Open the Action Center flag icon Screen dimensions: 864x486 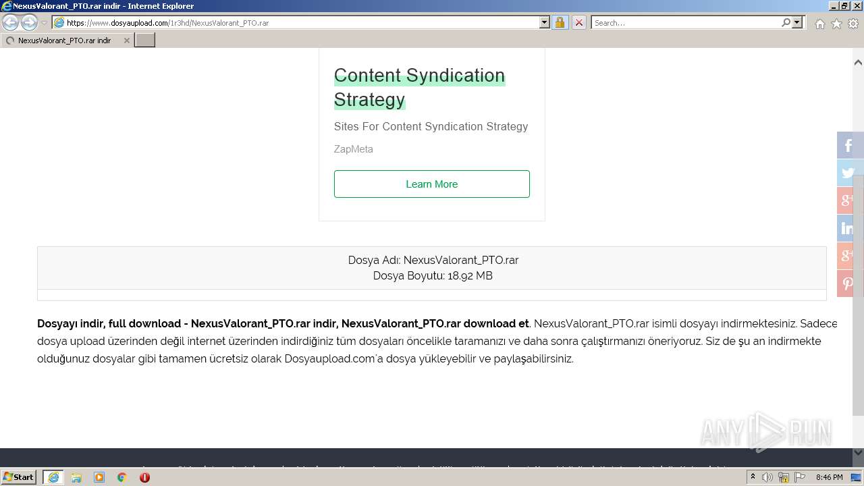[x=799, y=477]
